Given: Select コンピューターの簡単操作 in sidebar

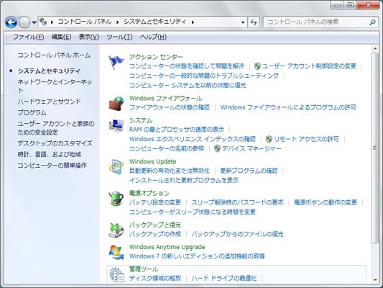Looking at the screenshot, I should (x=52, y=166).
